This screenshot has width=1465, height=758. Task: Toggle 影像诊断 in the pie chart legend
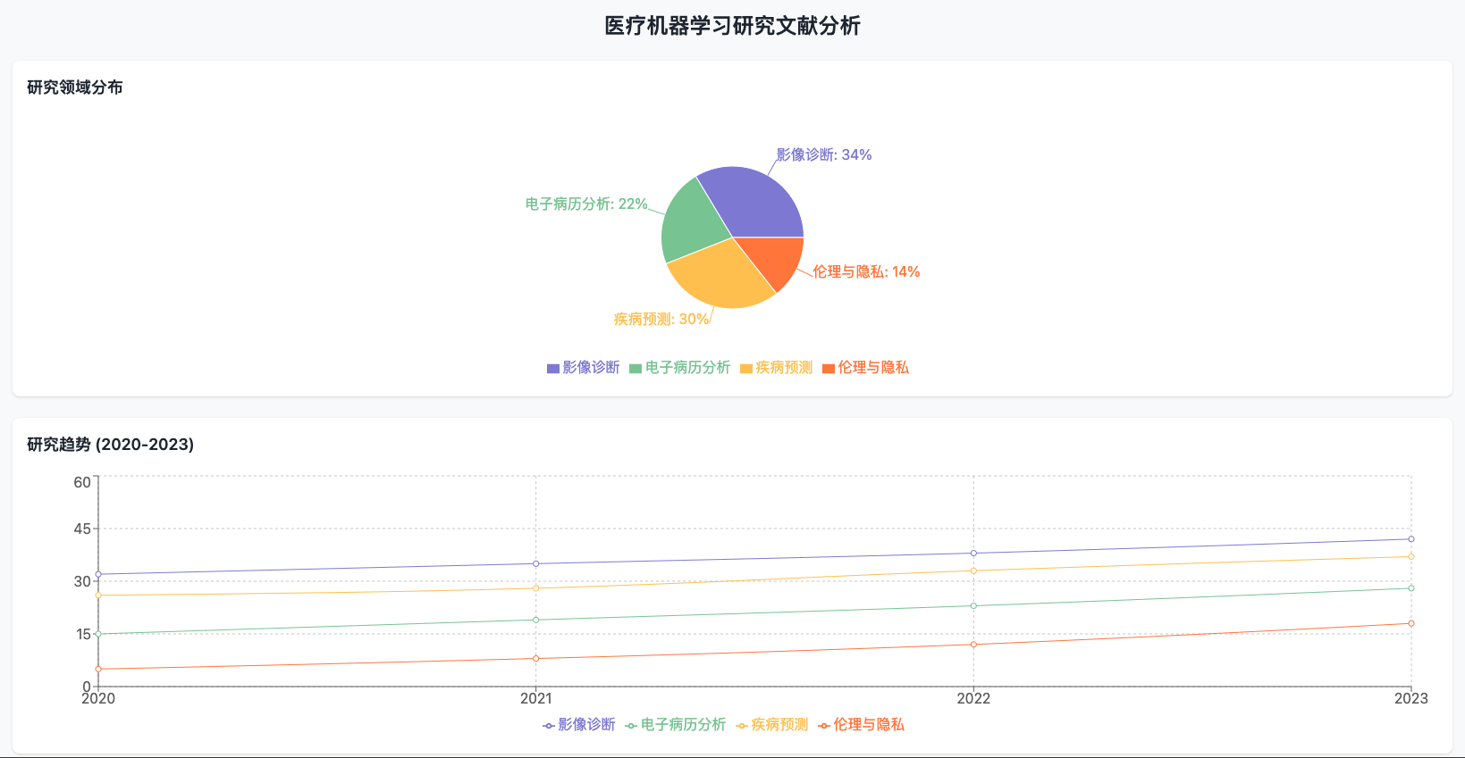click(x=584, y=368)
